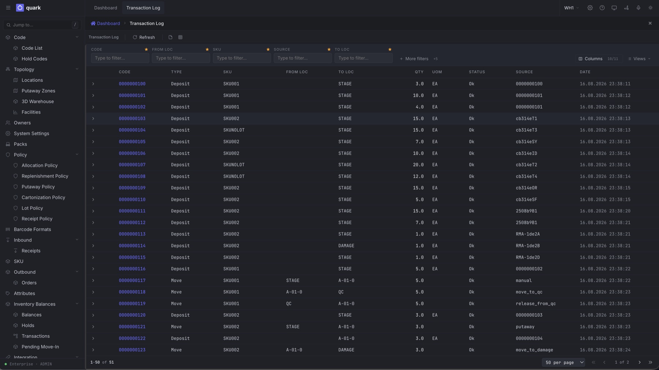Click the CODE filter input field
The height and width of the screenshot is (370, 659).
click(x=120, y=58)
